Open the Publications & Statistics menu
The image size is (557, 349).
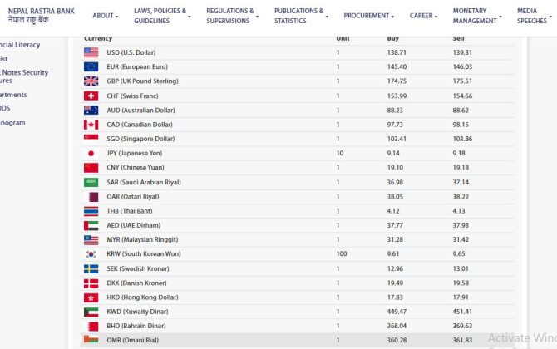tap(301, 16)
